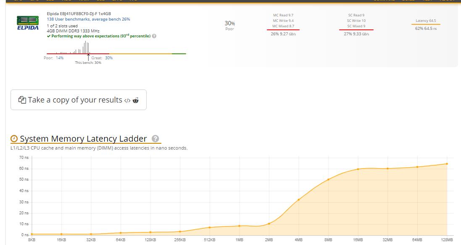
Task: Click the 70 ns y-axis label
Action: tap(24, 158)
